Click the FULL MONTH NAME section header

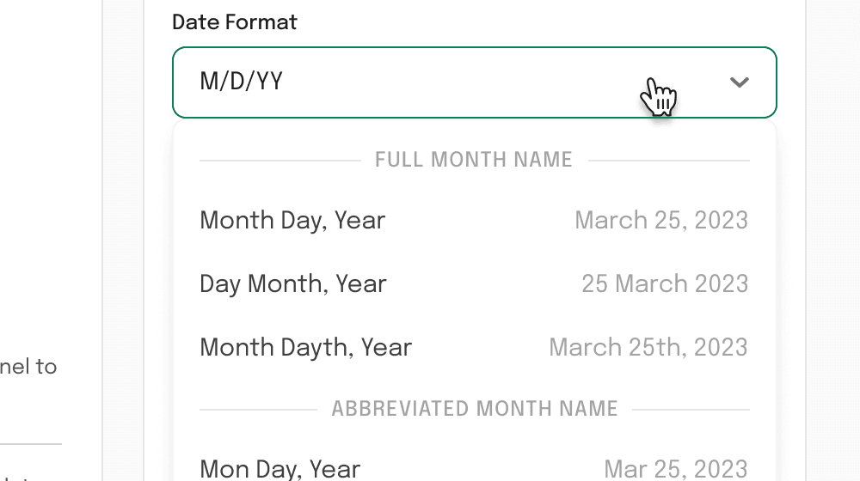474,160
